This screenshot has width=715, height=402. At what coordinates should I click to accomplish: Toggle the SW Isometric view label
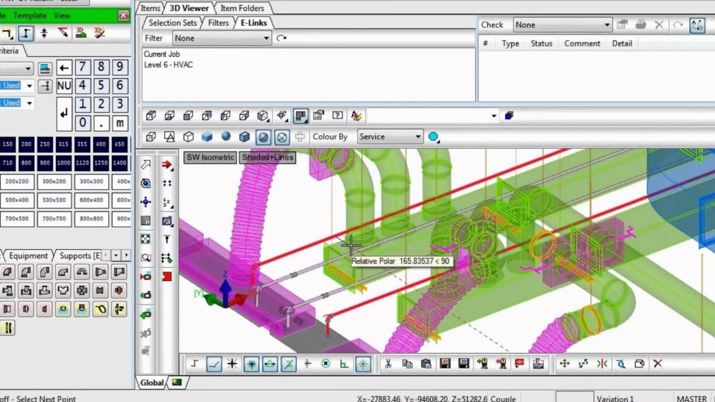click(210, 157)
